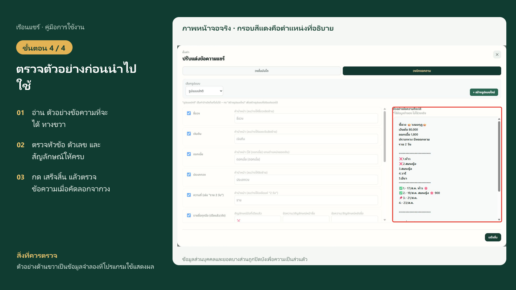The height and width of the screenshot is (290, 516).
Task: Close the ปรับแต่งข้อความแชร์ dialog with X
Action: pos(497,54)
